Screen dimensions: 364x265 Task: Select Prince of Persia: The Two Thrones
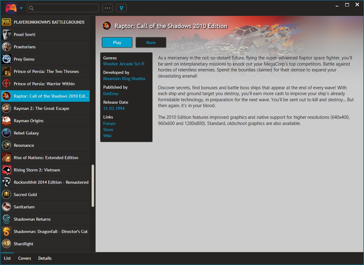coord(45,71)
